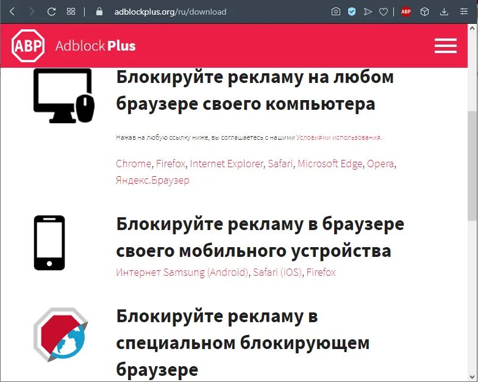The image size is (478, 382).
Task: Click the page scrollbar down arrow
Action: pyautogui.click(x=473, y=377)
